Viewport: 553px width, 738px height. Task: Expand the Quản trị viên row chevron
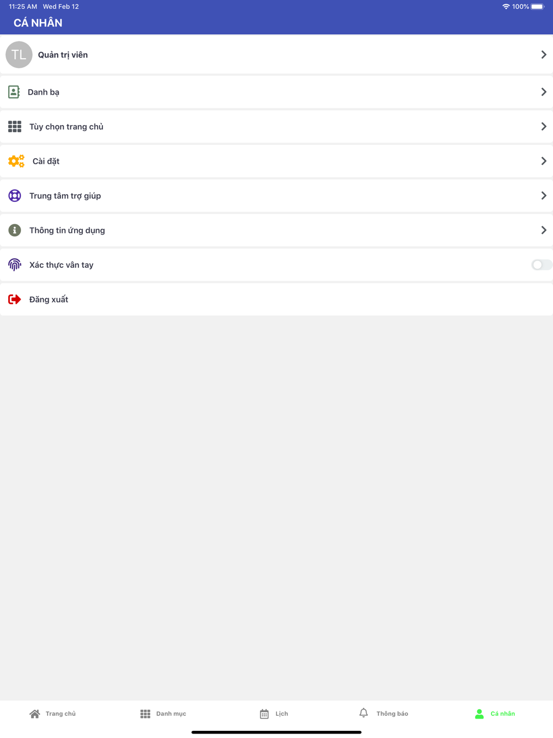544,55
